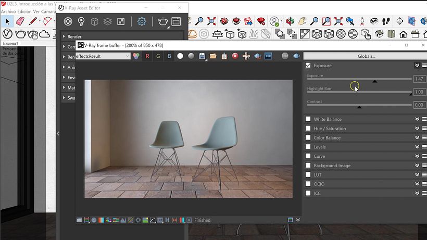This screenshot has width=427, height=240.
Task: Uncheck the Exposure checkbox
Action: (x=308, y=66)
